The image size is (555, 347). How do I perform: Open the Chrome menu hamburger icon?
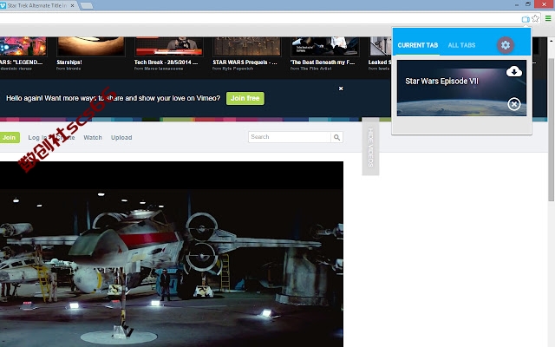548,18
